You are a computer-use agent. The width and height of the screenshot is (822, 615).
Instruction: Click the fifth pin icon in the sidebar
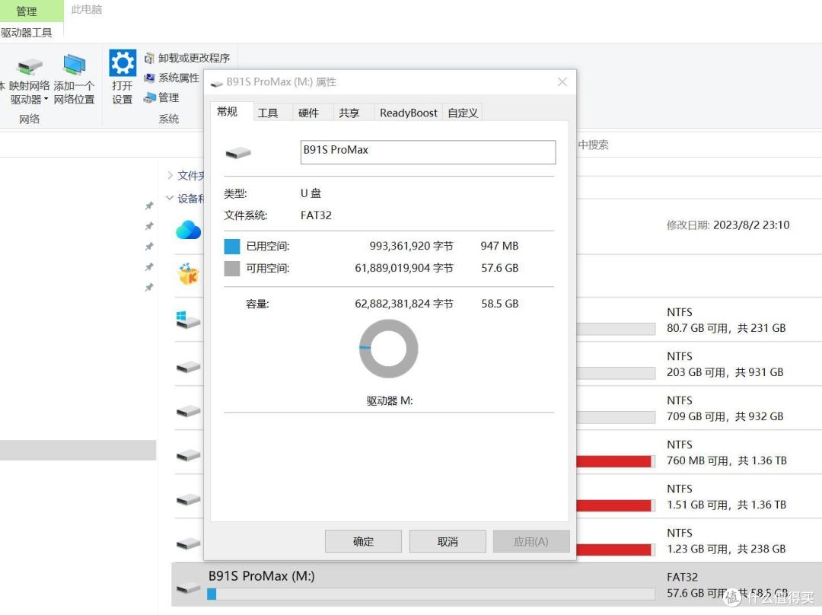click(149, 287)
